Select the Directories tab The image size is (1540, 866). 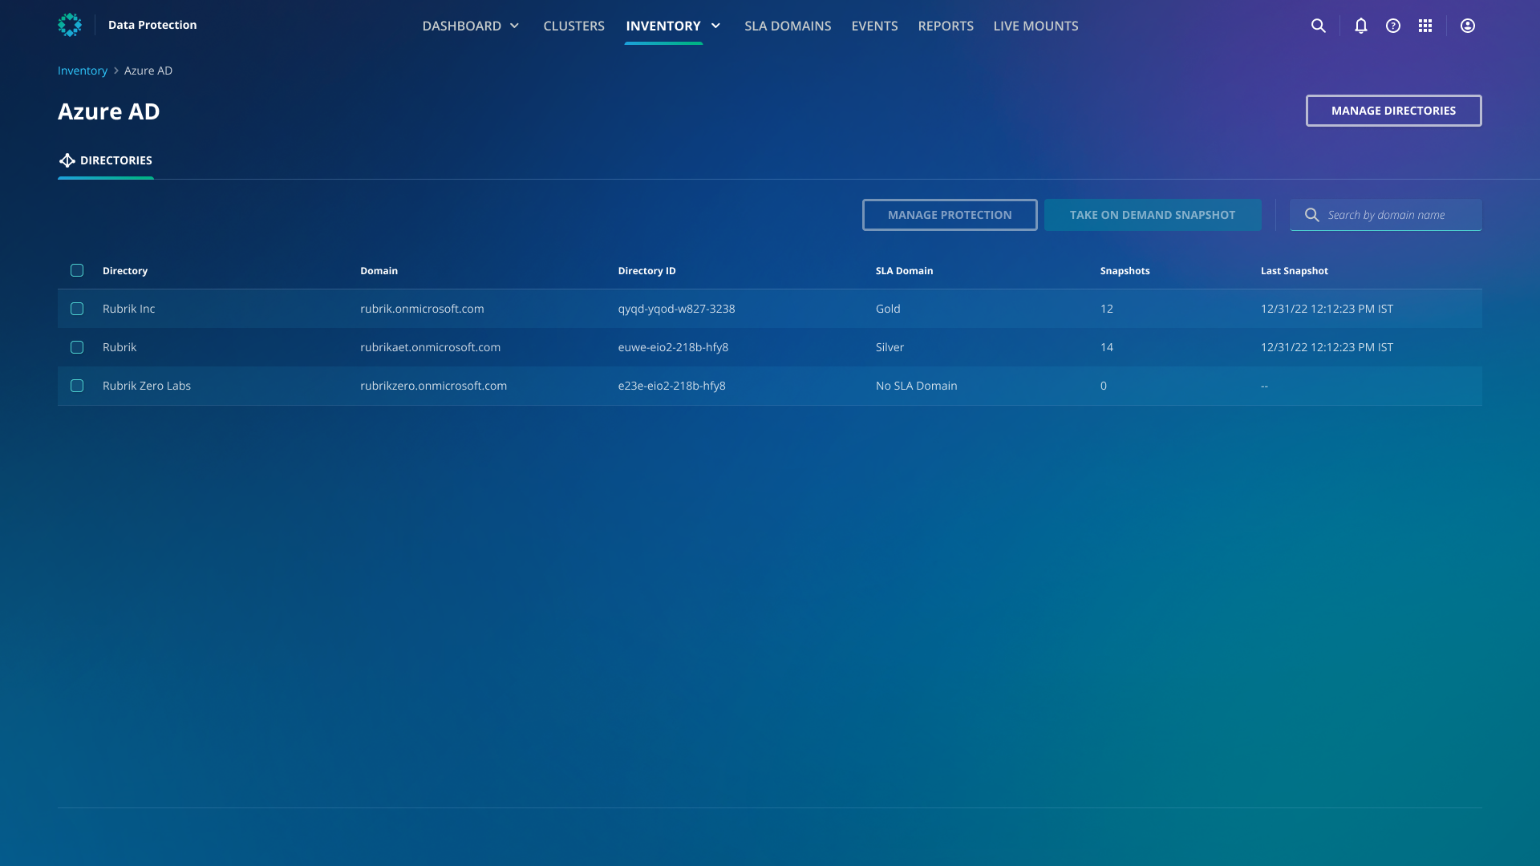pos(106,160)
